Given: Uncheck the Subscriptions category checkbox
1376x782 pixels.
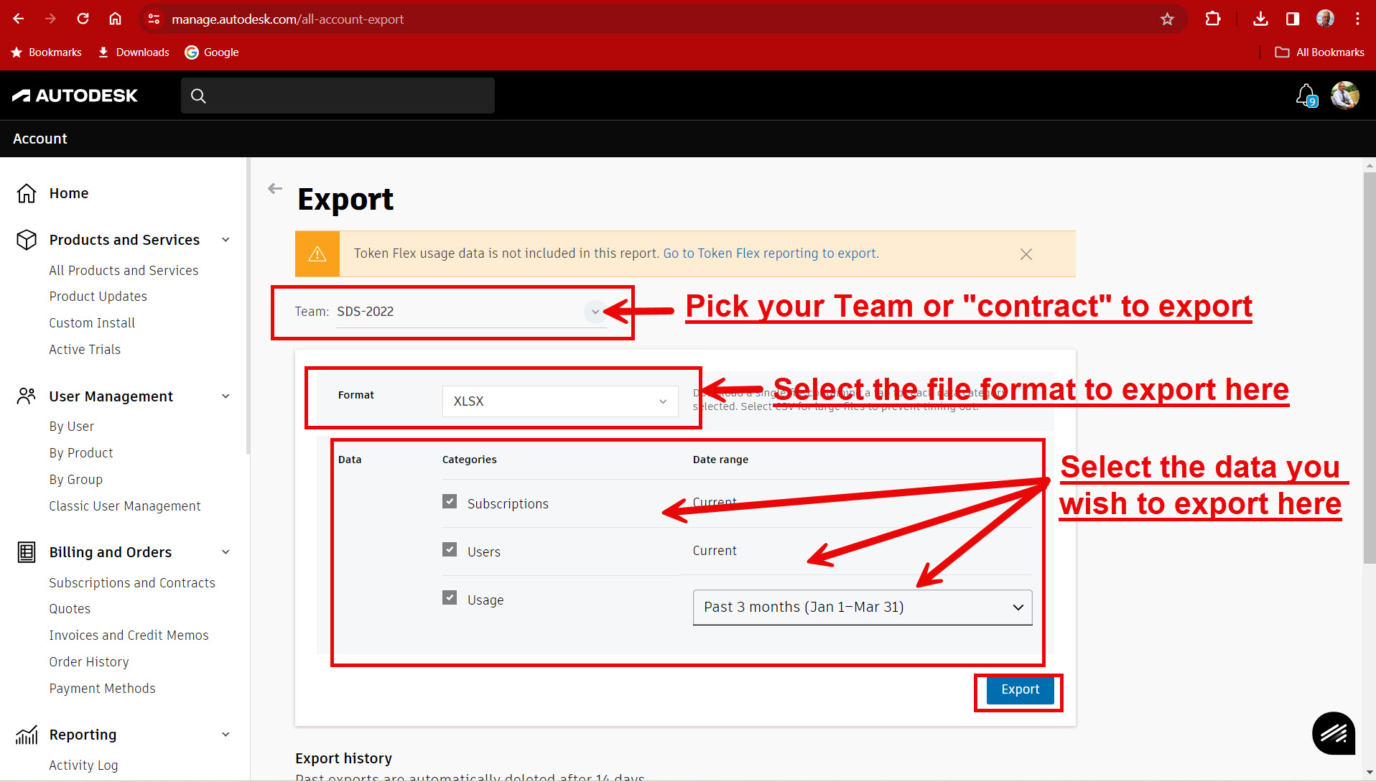Looking at the screenshot, I should coord(450,501).
